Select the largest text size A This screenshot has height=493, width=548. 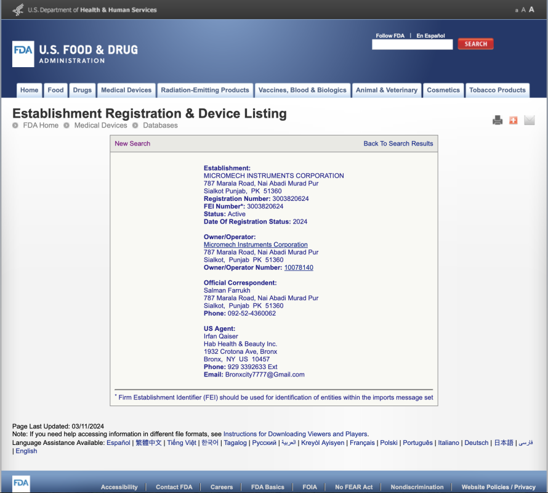pyautogui.click(x=531, y=10)
